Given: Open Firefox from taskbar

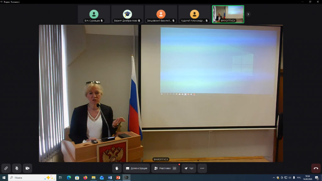Looking at the screenshot, I should (85, 178).
